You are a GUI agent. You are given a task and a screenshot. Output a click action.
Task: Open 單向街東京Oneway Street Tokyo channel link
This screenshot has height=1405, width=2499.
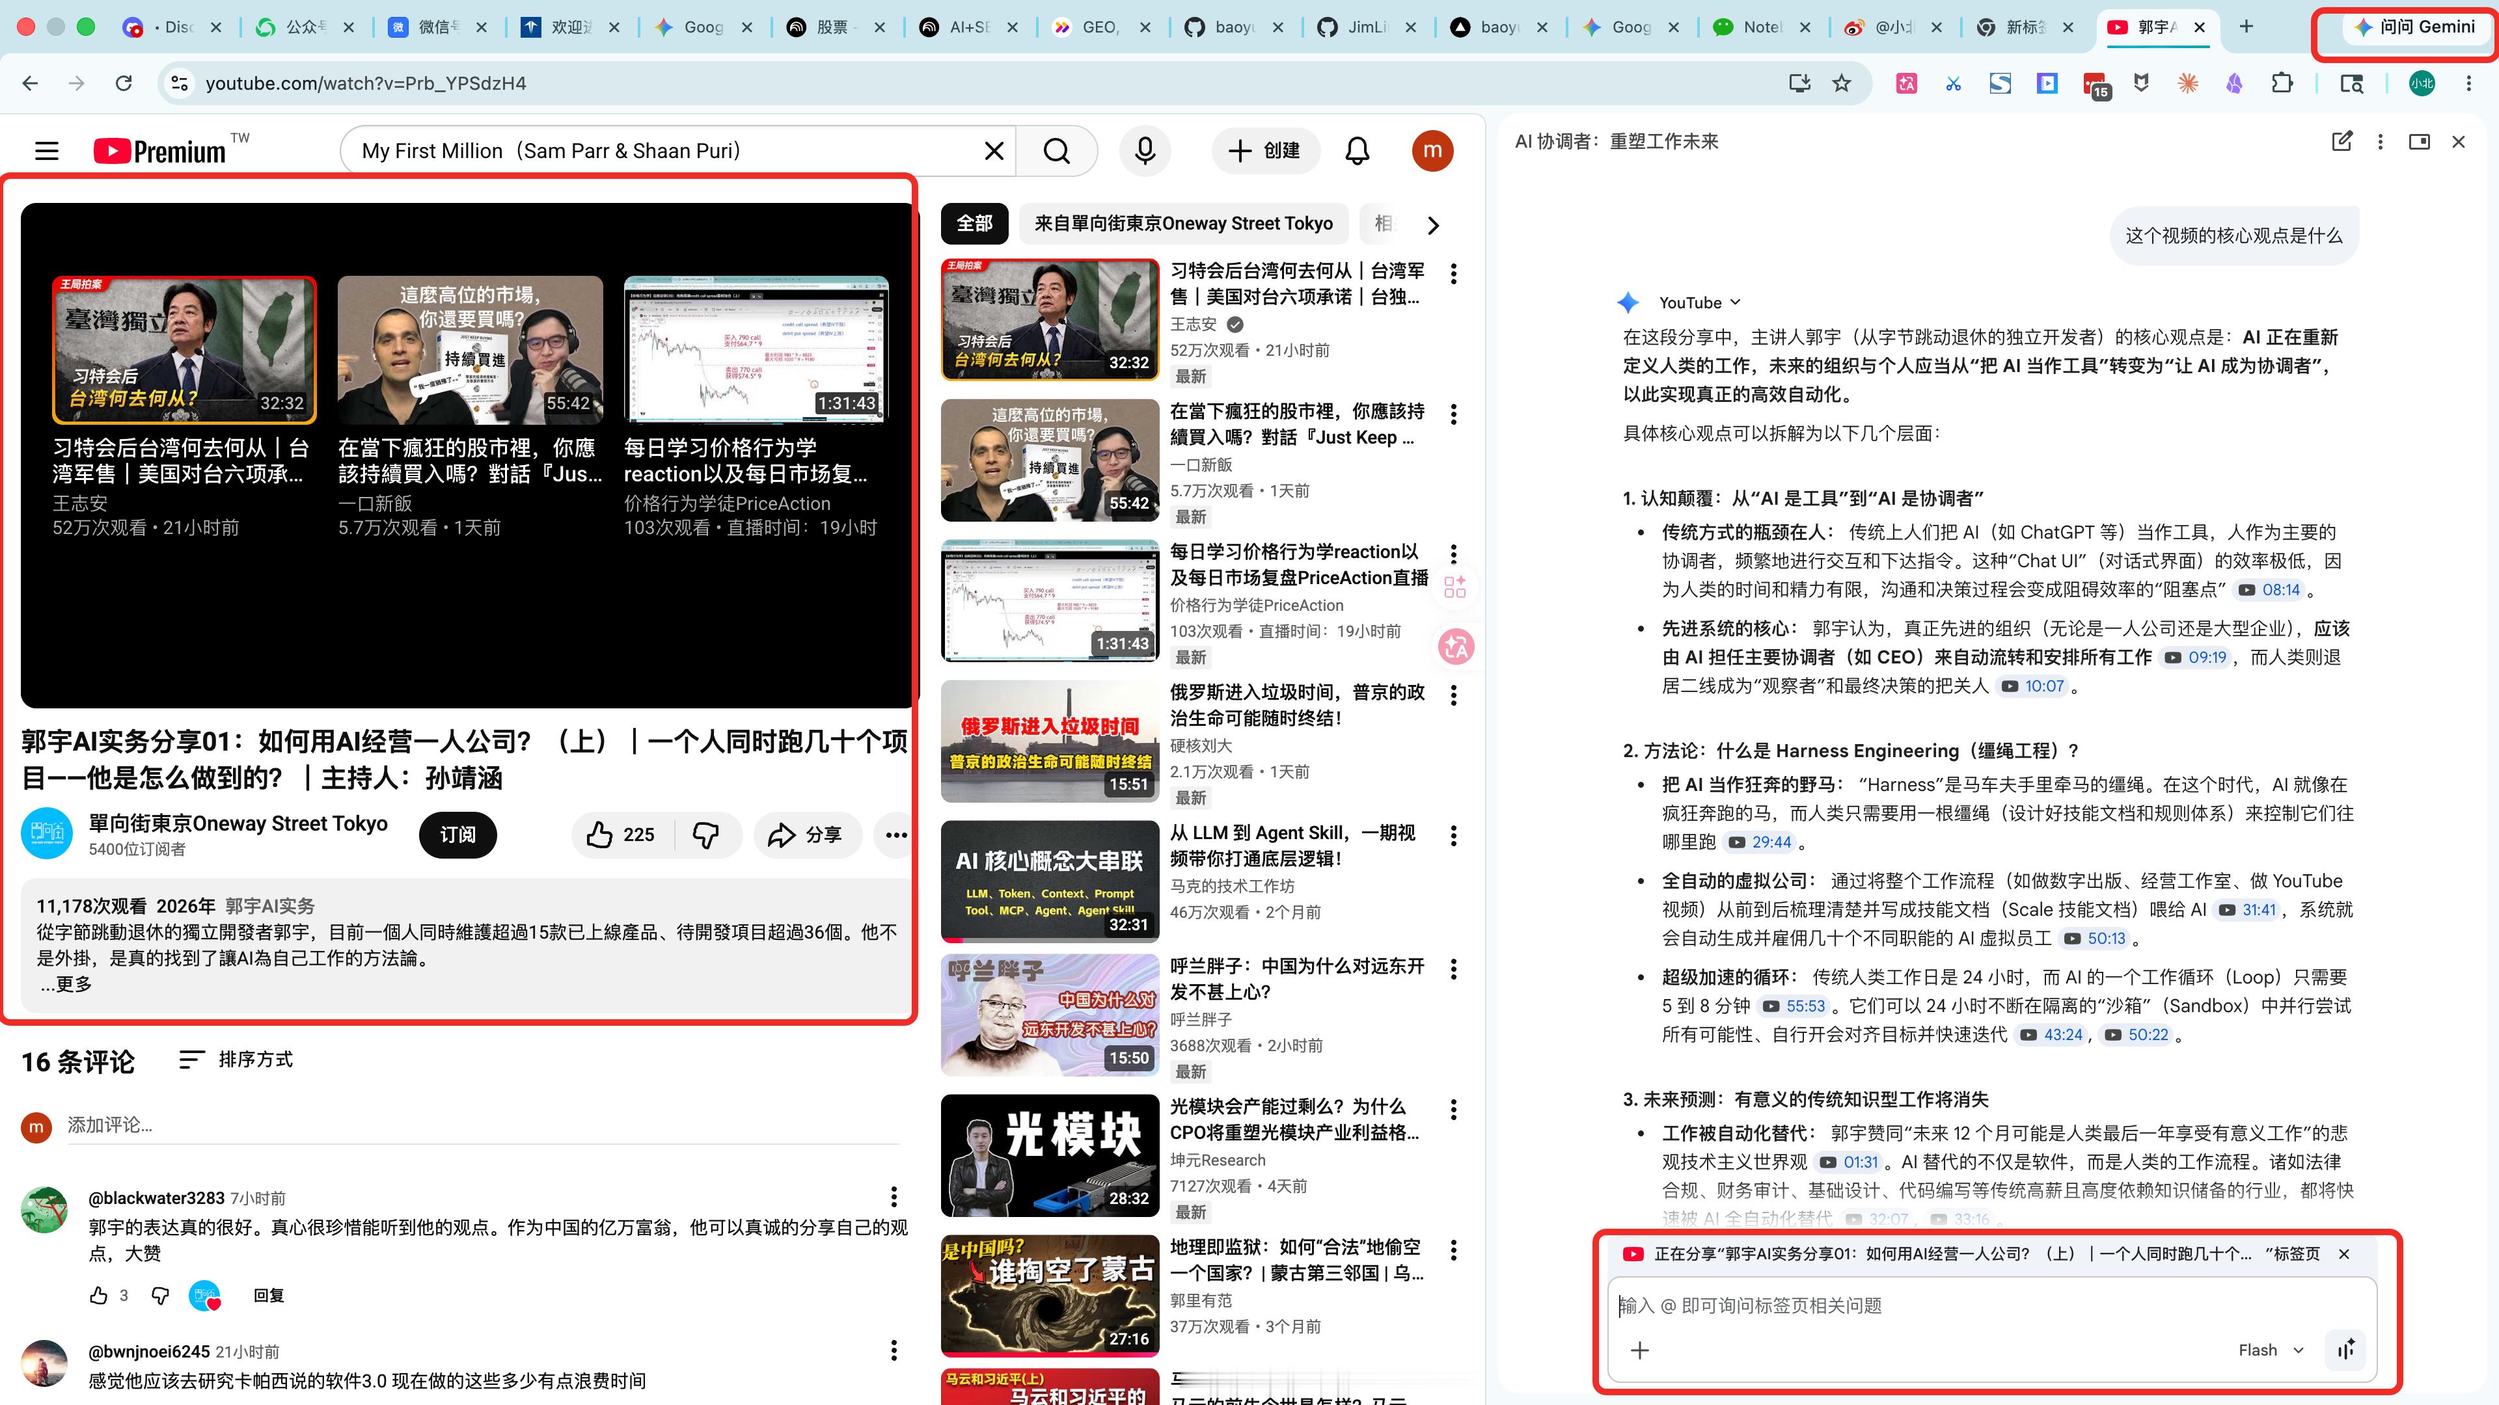pyautogui.click(x=238, y=823)
